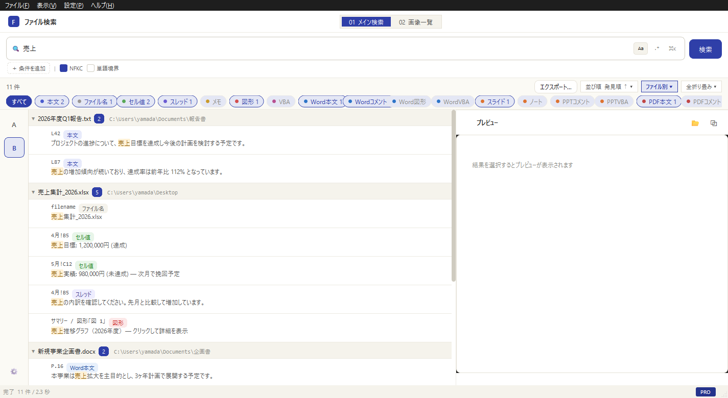Image resolution: width=728 pixels, height=398 pixels.
Task: Open the 全折り畳み dropdown
Action: (x=701, y=87)
